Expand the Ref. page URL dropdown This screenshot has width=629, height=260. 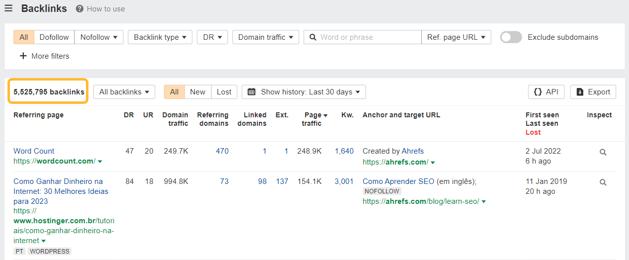point(456,37)
